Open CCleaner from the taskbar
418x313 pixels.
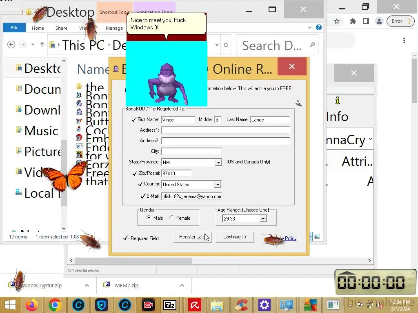241,305
